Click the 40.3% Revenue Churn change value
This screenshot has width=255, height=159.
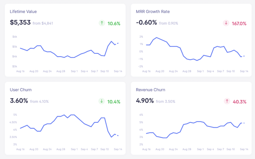[x=239, y=102]
